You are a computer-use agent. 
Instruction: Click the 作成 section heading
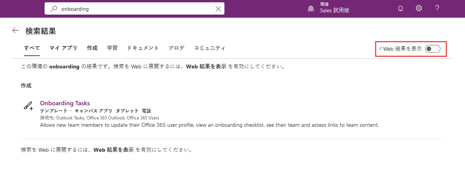pyautogui.click(x=26, y=86)
